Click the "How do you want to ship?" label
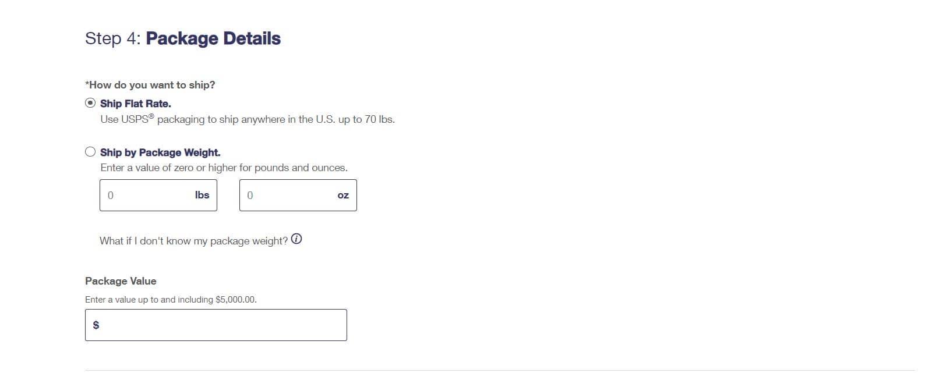Viewport: 936px width, 380px height. [x=150, y=84]
